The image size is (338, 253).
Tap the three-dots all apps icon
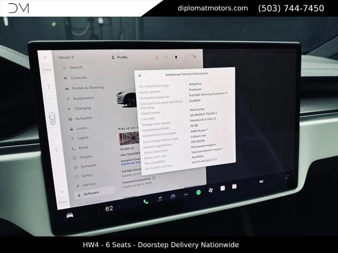[x=186, y=194]
